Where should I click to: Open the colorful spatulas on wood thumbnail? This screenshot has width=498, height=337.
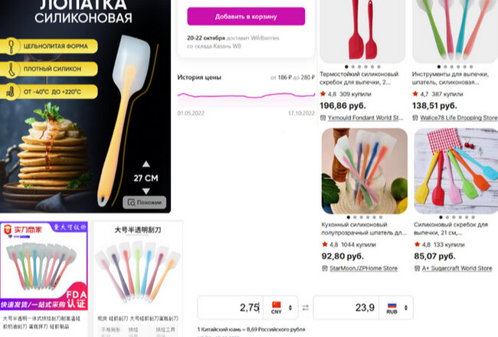[x=456, y=171]
